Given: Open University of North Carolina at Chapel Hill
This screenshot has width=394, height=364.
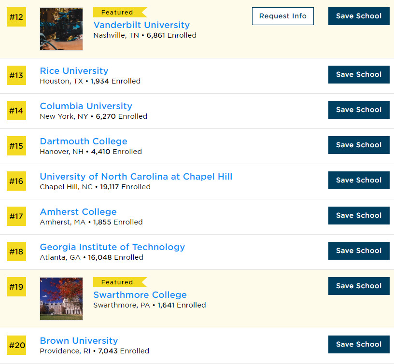Looking at the screenshot, I should pyautogui.click(x=136, y=176).
